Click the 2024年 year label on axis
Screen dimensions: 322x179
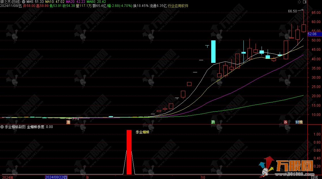tap(7, 177)
